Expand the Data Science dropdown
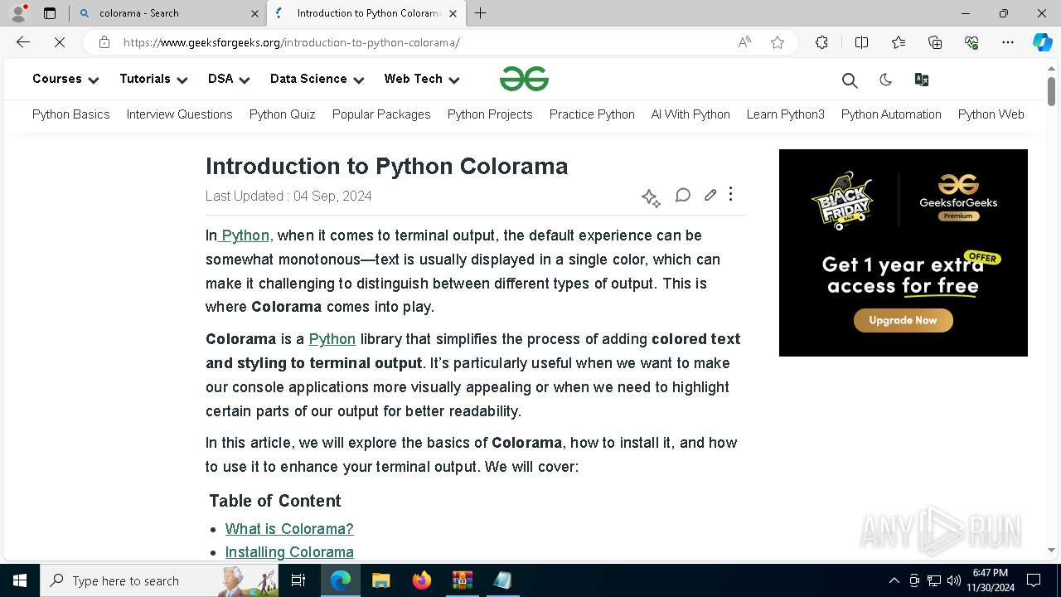 pos(317,79)
